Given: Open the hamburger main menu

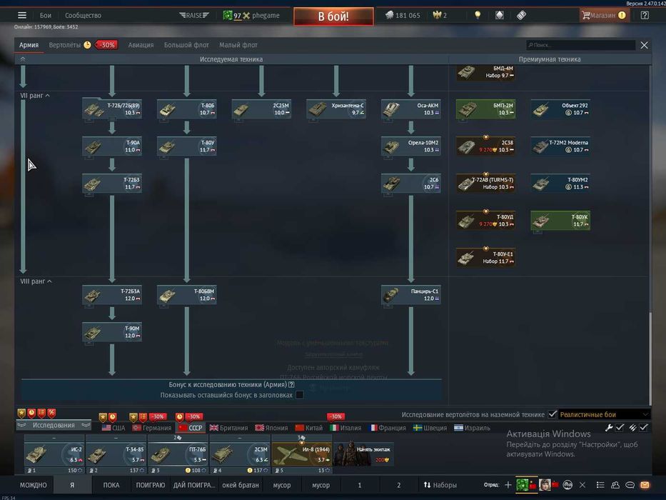Looking at the screenshot, I should pyautogui.click(x=22, y=15).
